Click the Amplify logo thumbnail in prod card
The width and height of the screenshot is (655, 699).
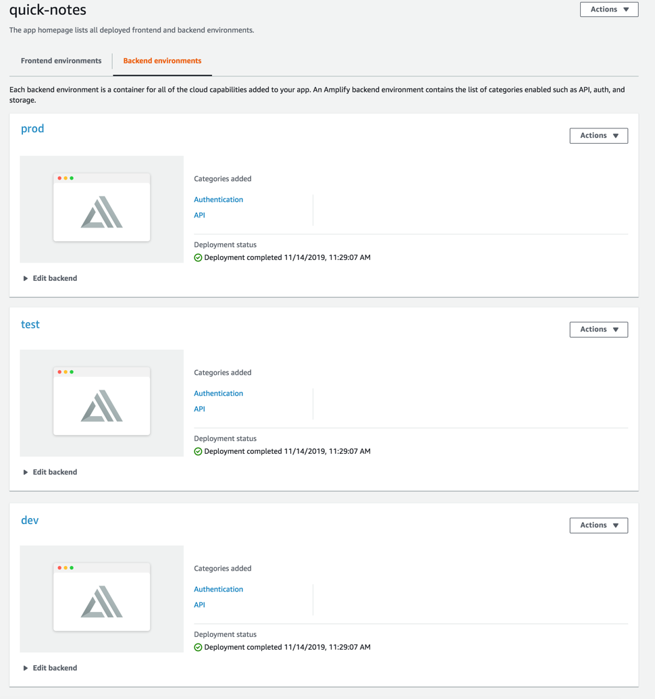click(x=101, y=209)
